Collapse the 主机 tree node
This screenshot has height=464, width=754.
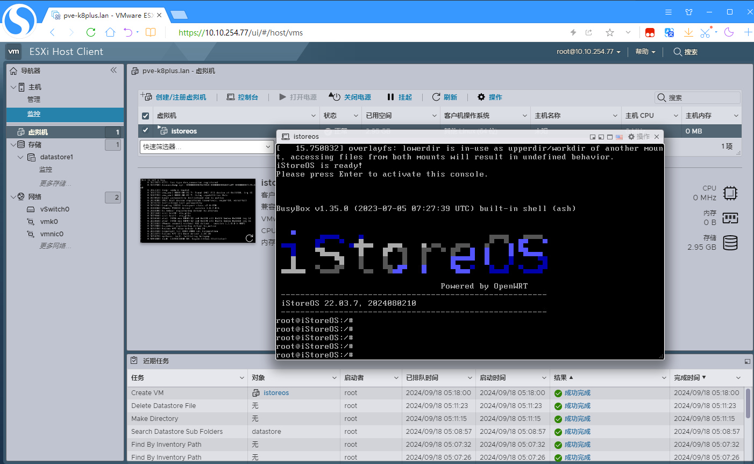(13, 87)
